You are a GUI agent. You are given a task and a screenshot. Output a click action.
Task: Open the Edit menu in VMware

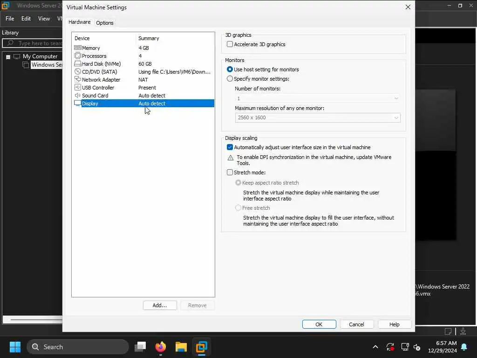pos(26,19)
